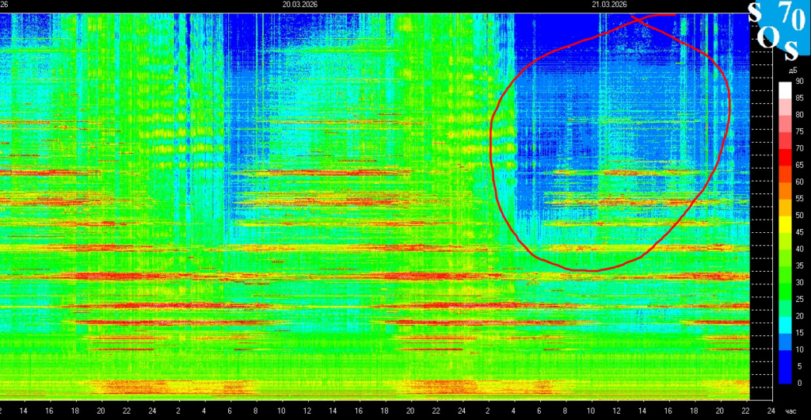Pick the yellow 40 dB legend color
This screenshot has width=811, height=420.
[x=786, y=248]
